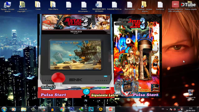Open the AIMP triangle taskbar icon

click(x=100, y=109)
